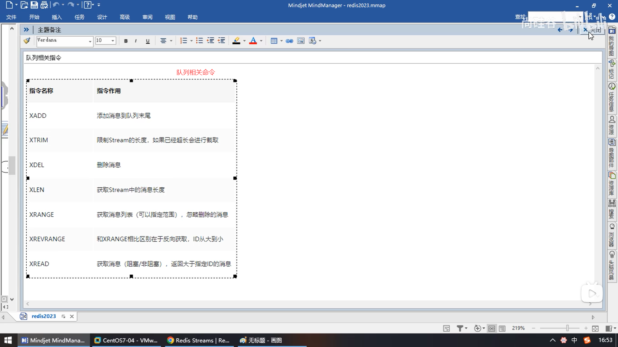The height and width of the screenshot is (347, 618).
Task: Click the clear formatting brush icon
Action: [27, 40]
